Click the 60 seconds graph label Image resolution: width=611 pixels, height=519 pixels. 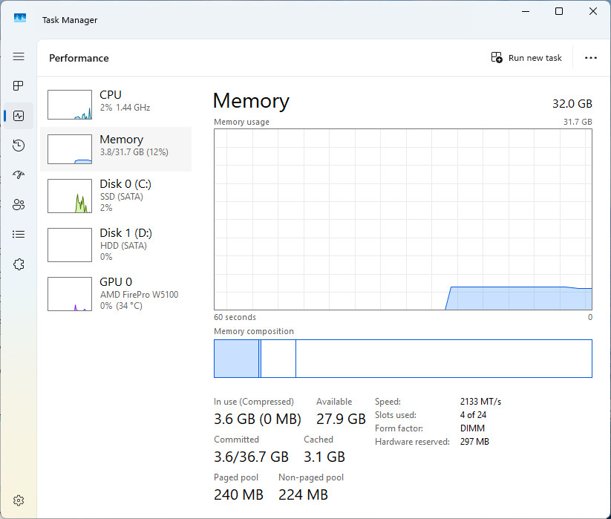pos(235,317)
